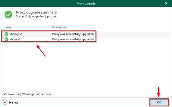Toggle the Warnings filter checkbox
The height and width of the screenshot is (107, 172).
pos(19,94)
